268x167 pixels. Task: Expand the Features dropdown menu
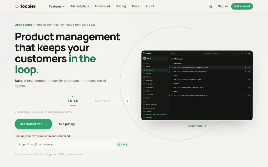click(57, 6)
